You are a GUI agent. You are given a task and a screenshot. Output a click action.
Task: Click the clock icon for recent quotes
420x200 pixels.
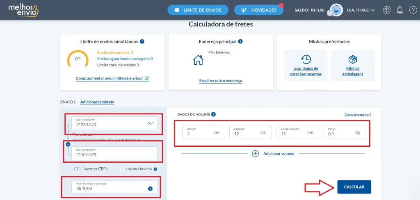[306, 59]
